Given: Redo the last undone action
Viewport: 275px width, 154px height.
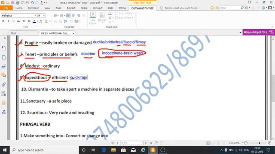Looking at the screenshot, I should click(x=37, y=3).
